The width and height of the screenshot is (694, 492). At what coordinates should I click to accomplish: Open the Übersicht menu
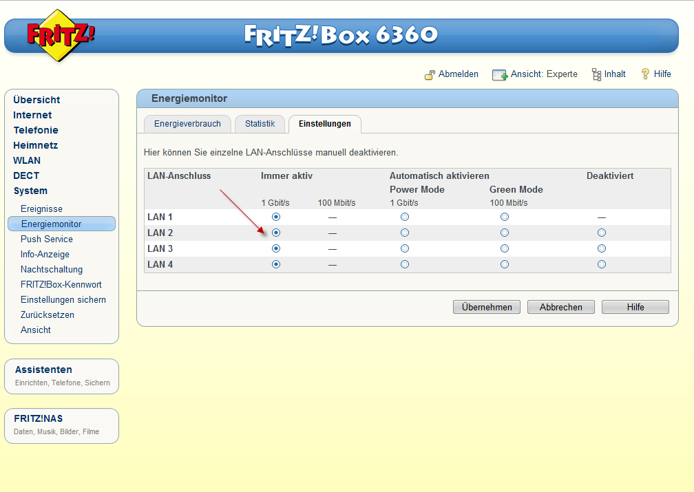coord(36,100)
